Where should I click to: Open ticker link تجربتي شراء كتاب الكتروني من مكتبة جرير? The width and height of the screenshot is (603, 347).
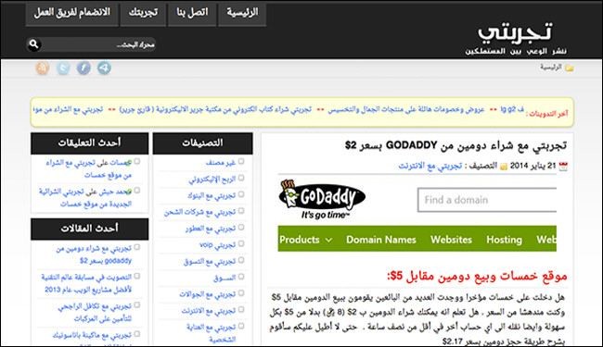coord(215,110)
